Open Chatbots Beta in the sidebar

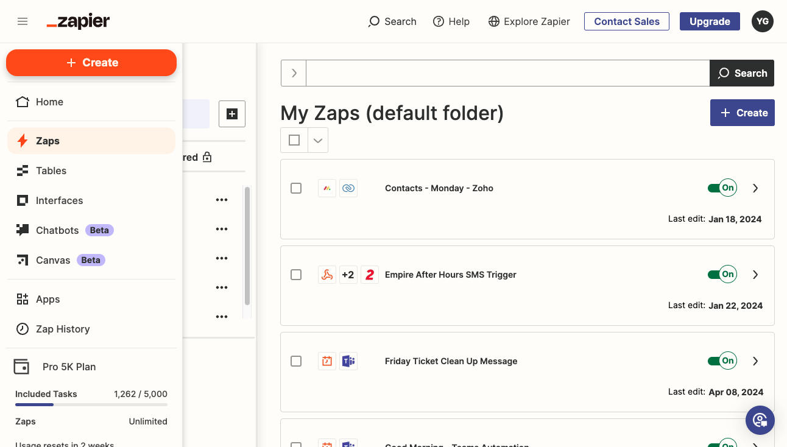click(x=91, y=230)
